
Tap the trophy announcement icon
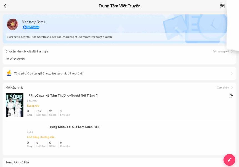9,73
